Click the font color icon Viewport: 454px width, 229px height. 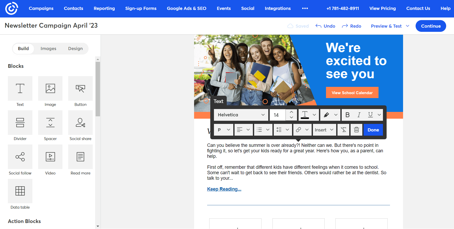[305, 115]
